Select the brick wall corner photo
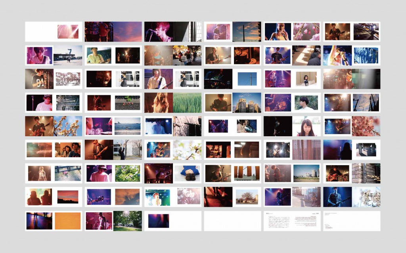Image resolution: width=406 pixels, height=253 pixels. (366, 173)
